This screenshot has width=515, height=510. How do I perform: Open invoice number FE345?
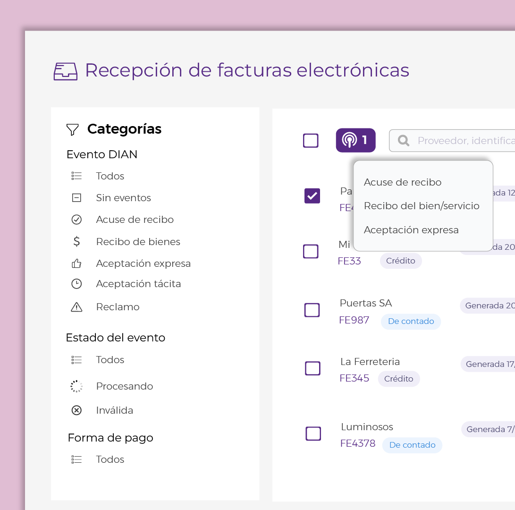click(x=355, y=378)
